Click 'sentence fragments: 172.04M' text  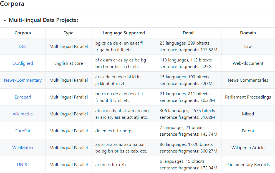pos(188,168)
